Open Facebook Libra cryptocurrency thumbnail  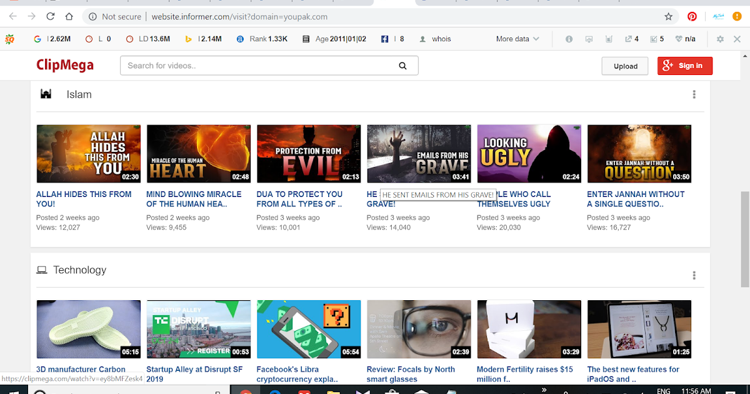coord(309,329)
